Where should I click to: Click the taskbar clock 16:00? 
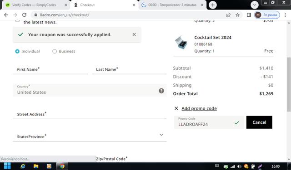point(276,166)
